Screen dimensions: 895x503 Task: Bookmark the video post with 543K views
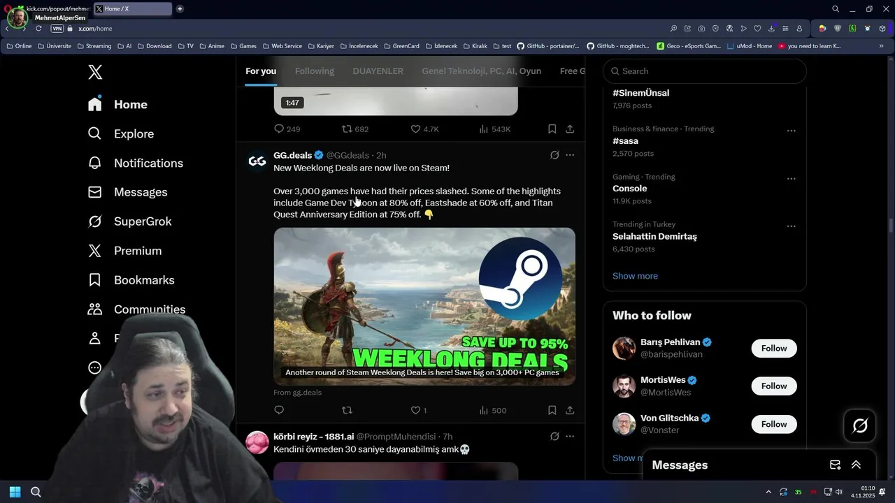(x=552, y=129)
